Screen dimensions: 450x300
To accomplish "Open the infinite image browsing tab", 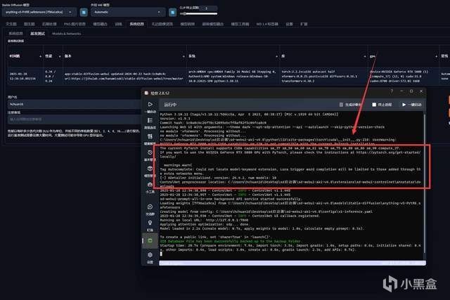I will pos(162,24).
